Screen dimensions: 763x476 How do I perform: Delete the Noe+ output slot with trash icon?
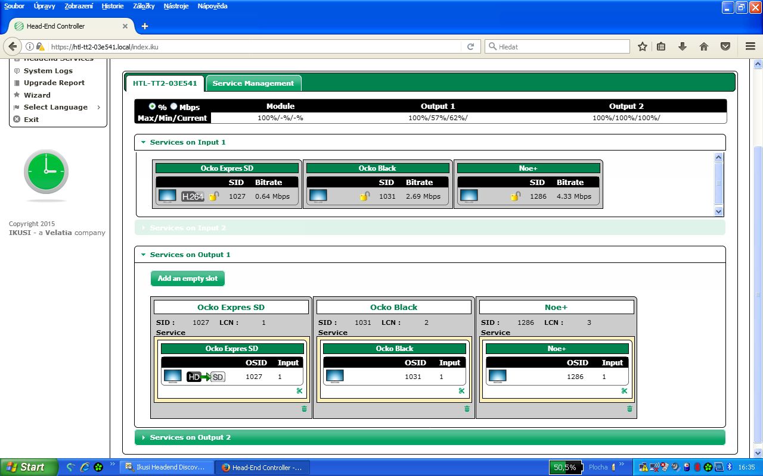629,409
